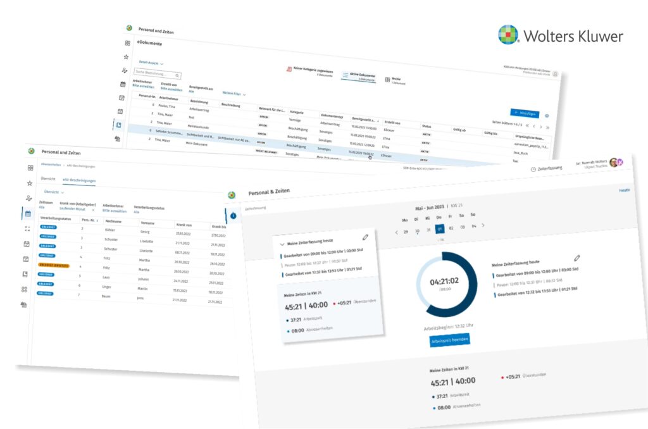This screenshot has height=429, width=648.
Task: Select the Übersicht tab
Action: pos(49,179)
